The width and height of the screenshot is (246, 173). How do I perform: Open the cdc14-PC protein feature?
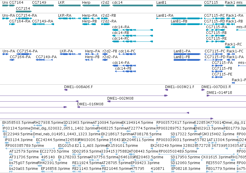tap(127, 54)
